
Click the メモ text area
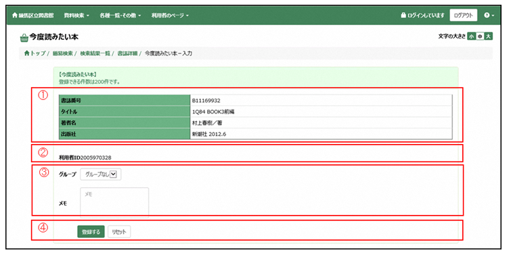pos(114,202)
